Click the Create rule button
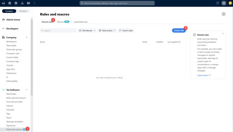 click(179, 30)
